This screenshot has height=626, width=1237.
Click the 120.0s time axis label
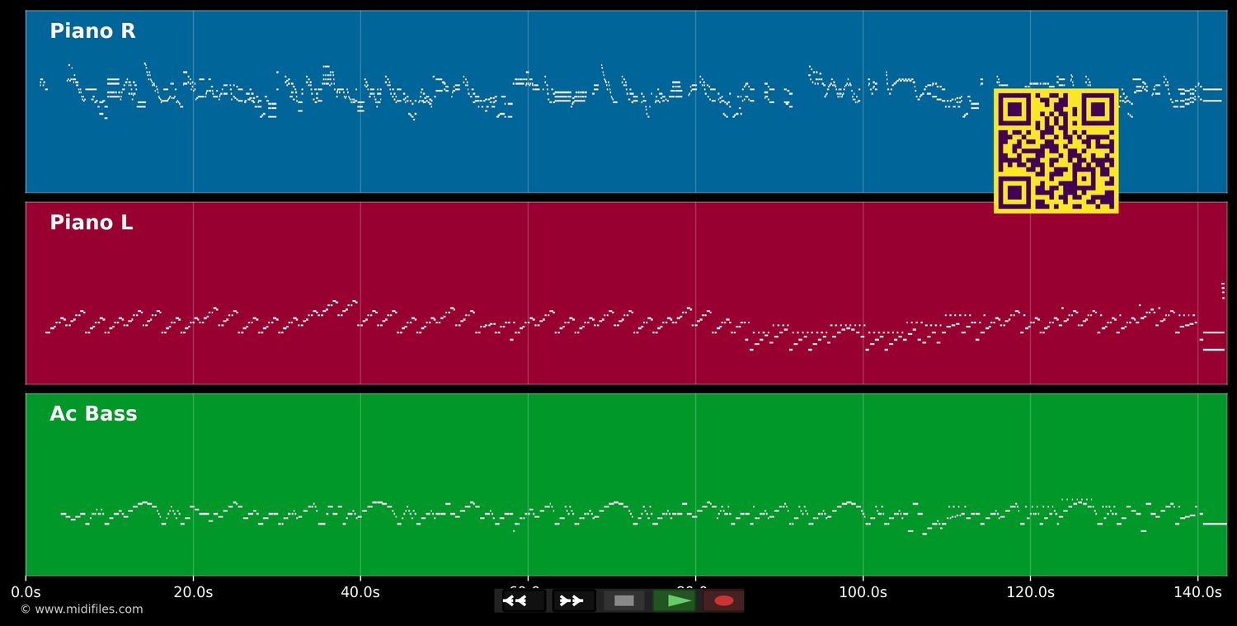click(1030, 592)
